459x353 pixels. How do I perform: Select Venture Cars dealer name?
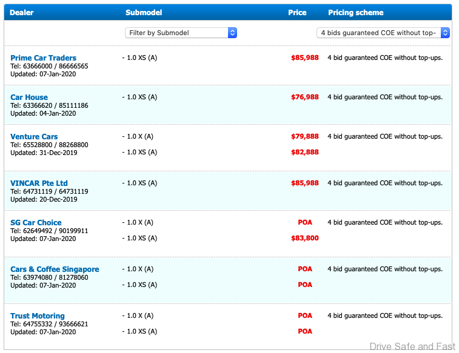pos(34,137)
